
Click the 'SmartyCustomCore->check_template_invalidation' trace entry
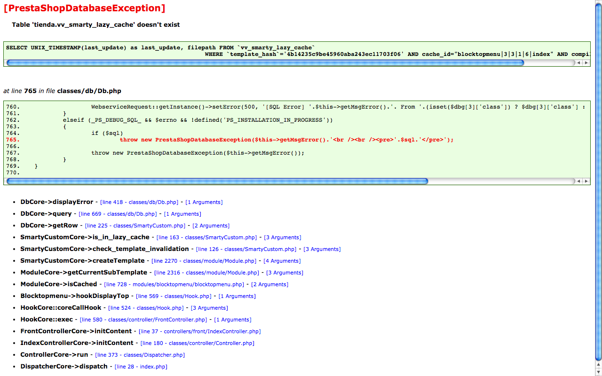point(104,249)
